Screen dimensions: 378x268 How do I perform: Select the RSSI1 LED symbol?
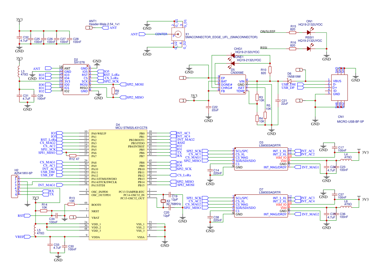tap(309, 49)
